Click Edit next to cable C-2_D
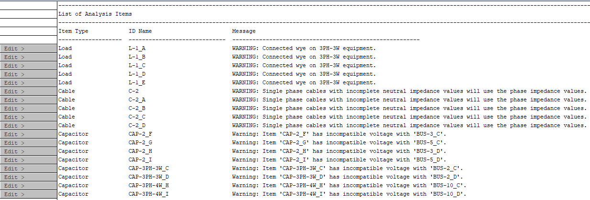590x200 pixels. point(28,126)
